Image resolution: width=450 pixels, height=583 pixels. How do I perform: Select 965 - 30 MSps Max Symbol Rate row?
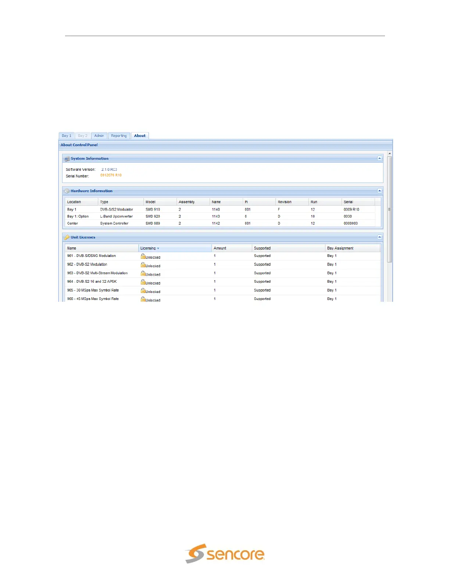click(x=223, y=290)
